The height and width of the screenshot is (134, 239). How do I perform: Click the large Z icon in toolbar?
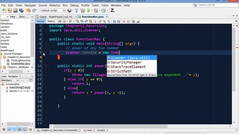click(x=112, y=10)
